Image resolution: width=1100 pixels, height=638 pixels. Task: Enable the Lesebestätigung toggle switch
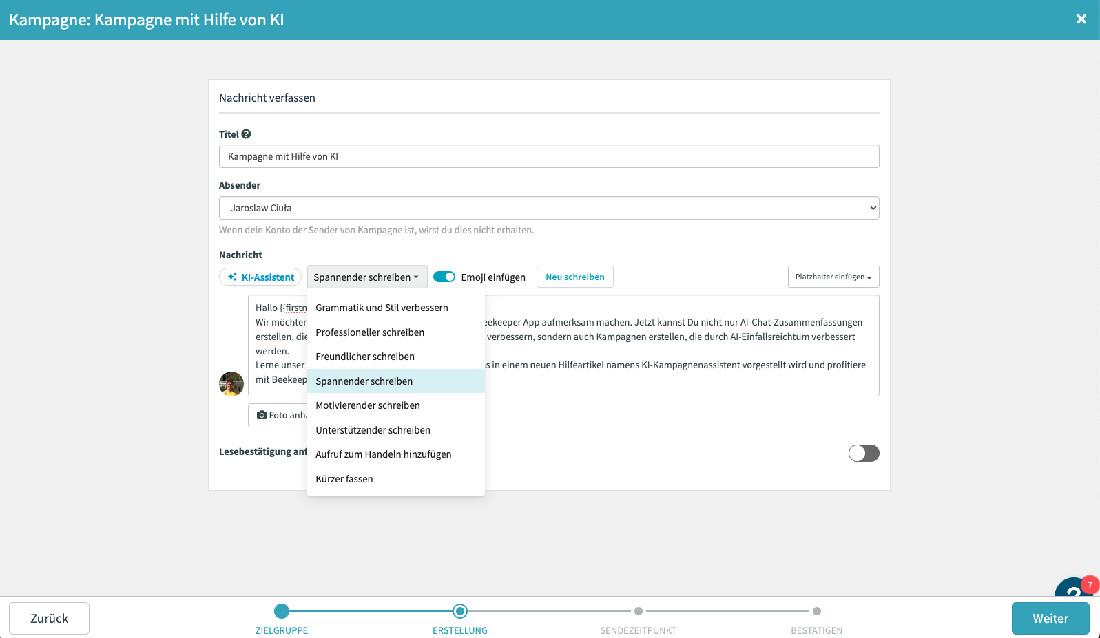(x=863, y=453)
